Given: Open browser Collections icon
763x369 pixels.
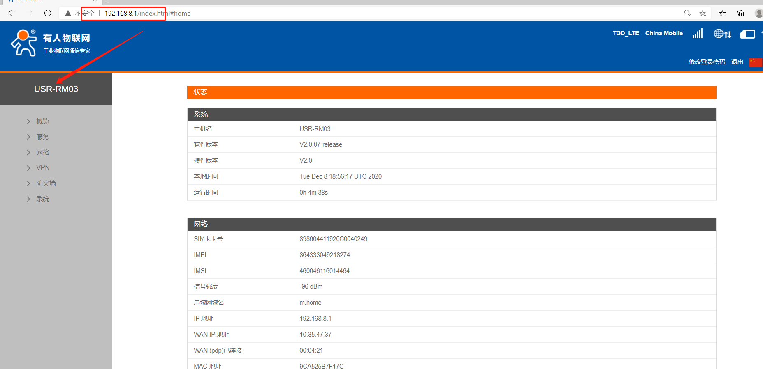Looking at the screenshot, I should coord(740,14).
